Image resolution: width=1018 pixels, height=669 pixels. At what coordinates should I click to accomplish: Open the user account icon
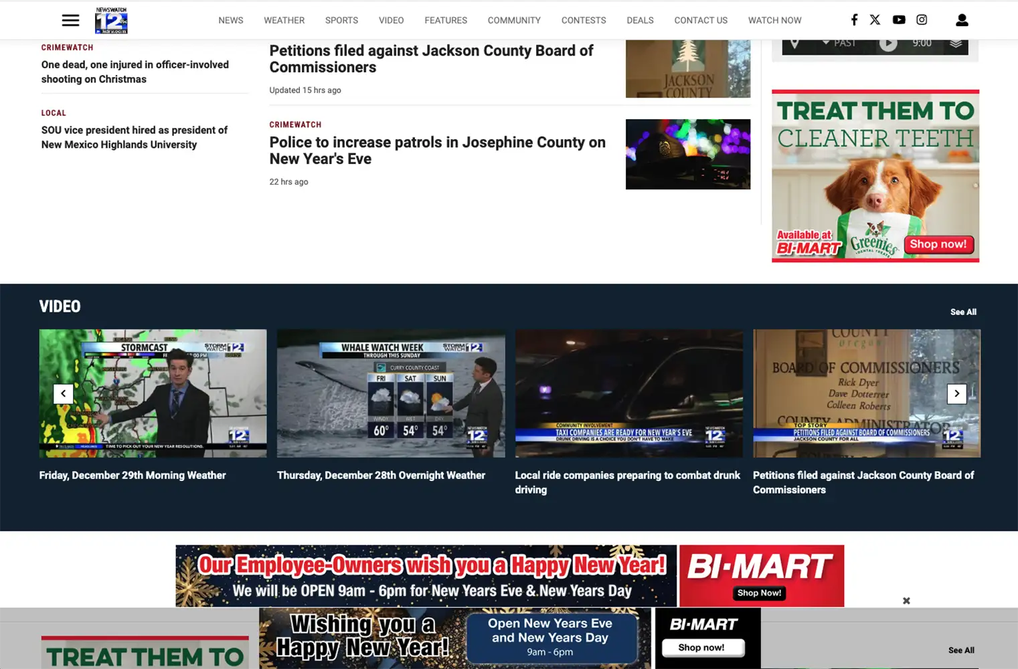(x=962, y=20)
